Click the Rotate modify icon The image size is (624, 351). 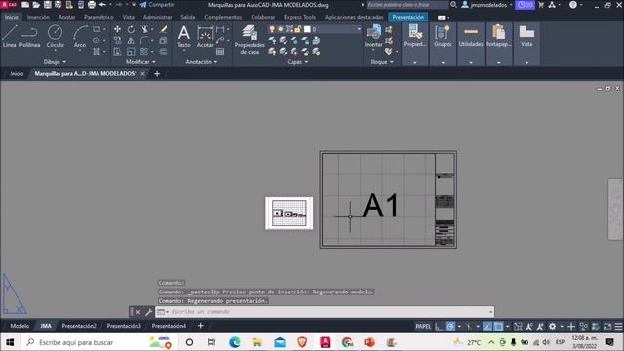(x=131, y=29)
